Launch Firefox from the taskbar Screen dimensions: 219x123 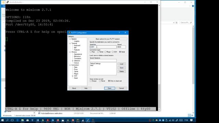click(x=58, y=120)
